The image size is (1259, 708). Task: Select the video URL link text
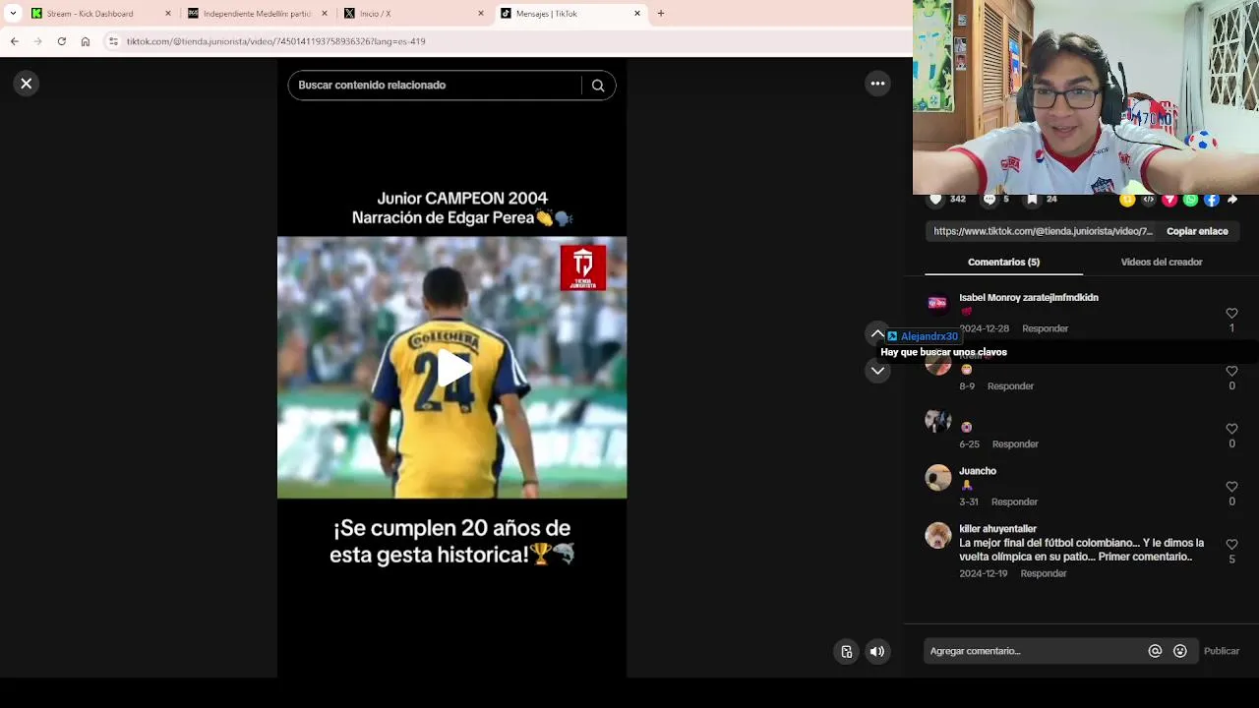(x=1043, y=231)
